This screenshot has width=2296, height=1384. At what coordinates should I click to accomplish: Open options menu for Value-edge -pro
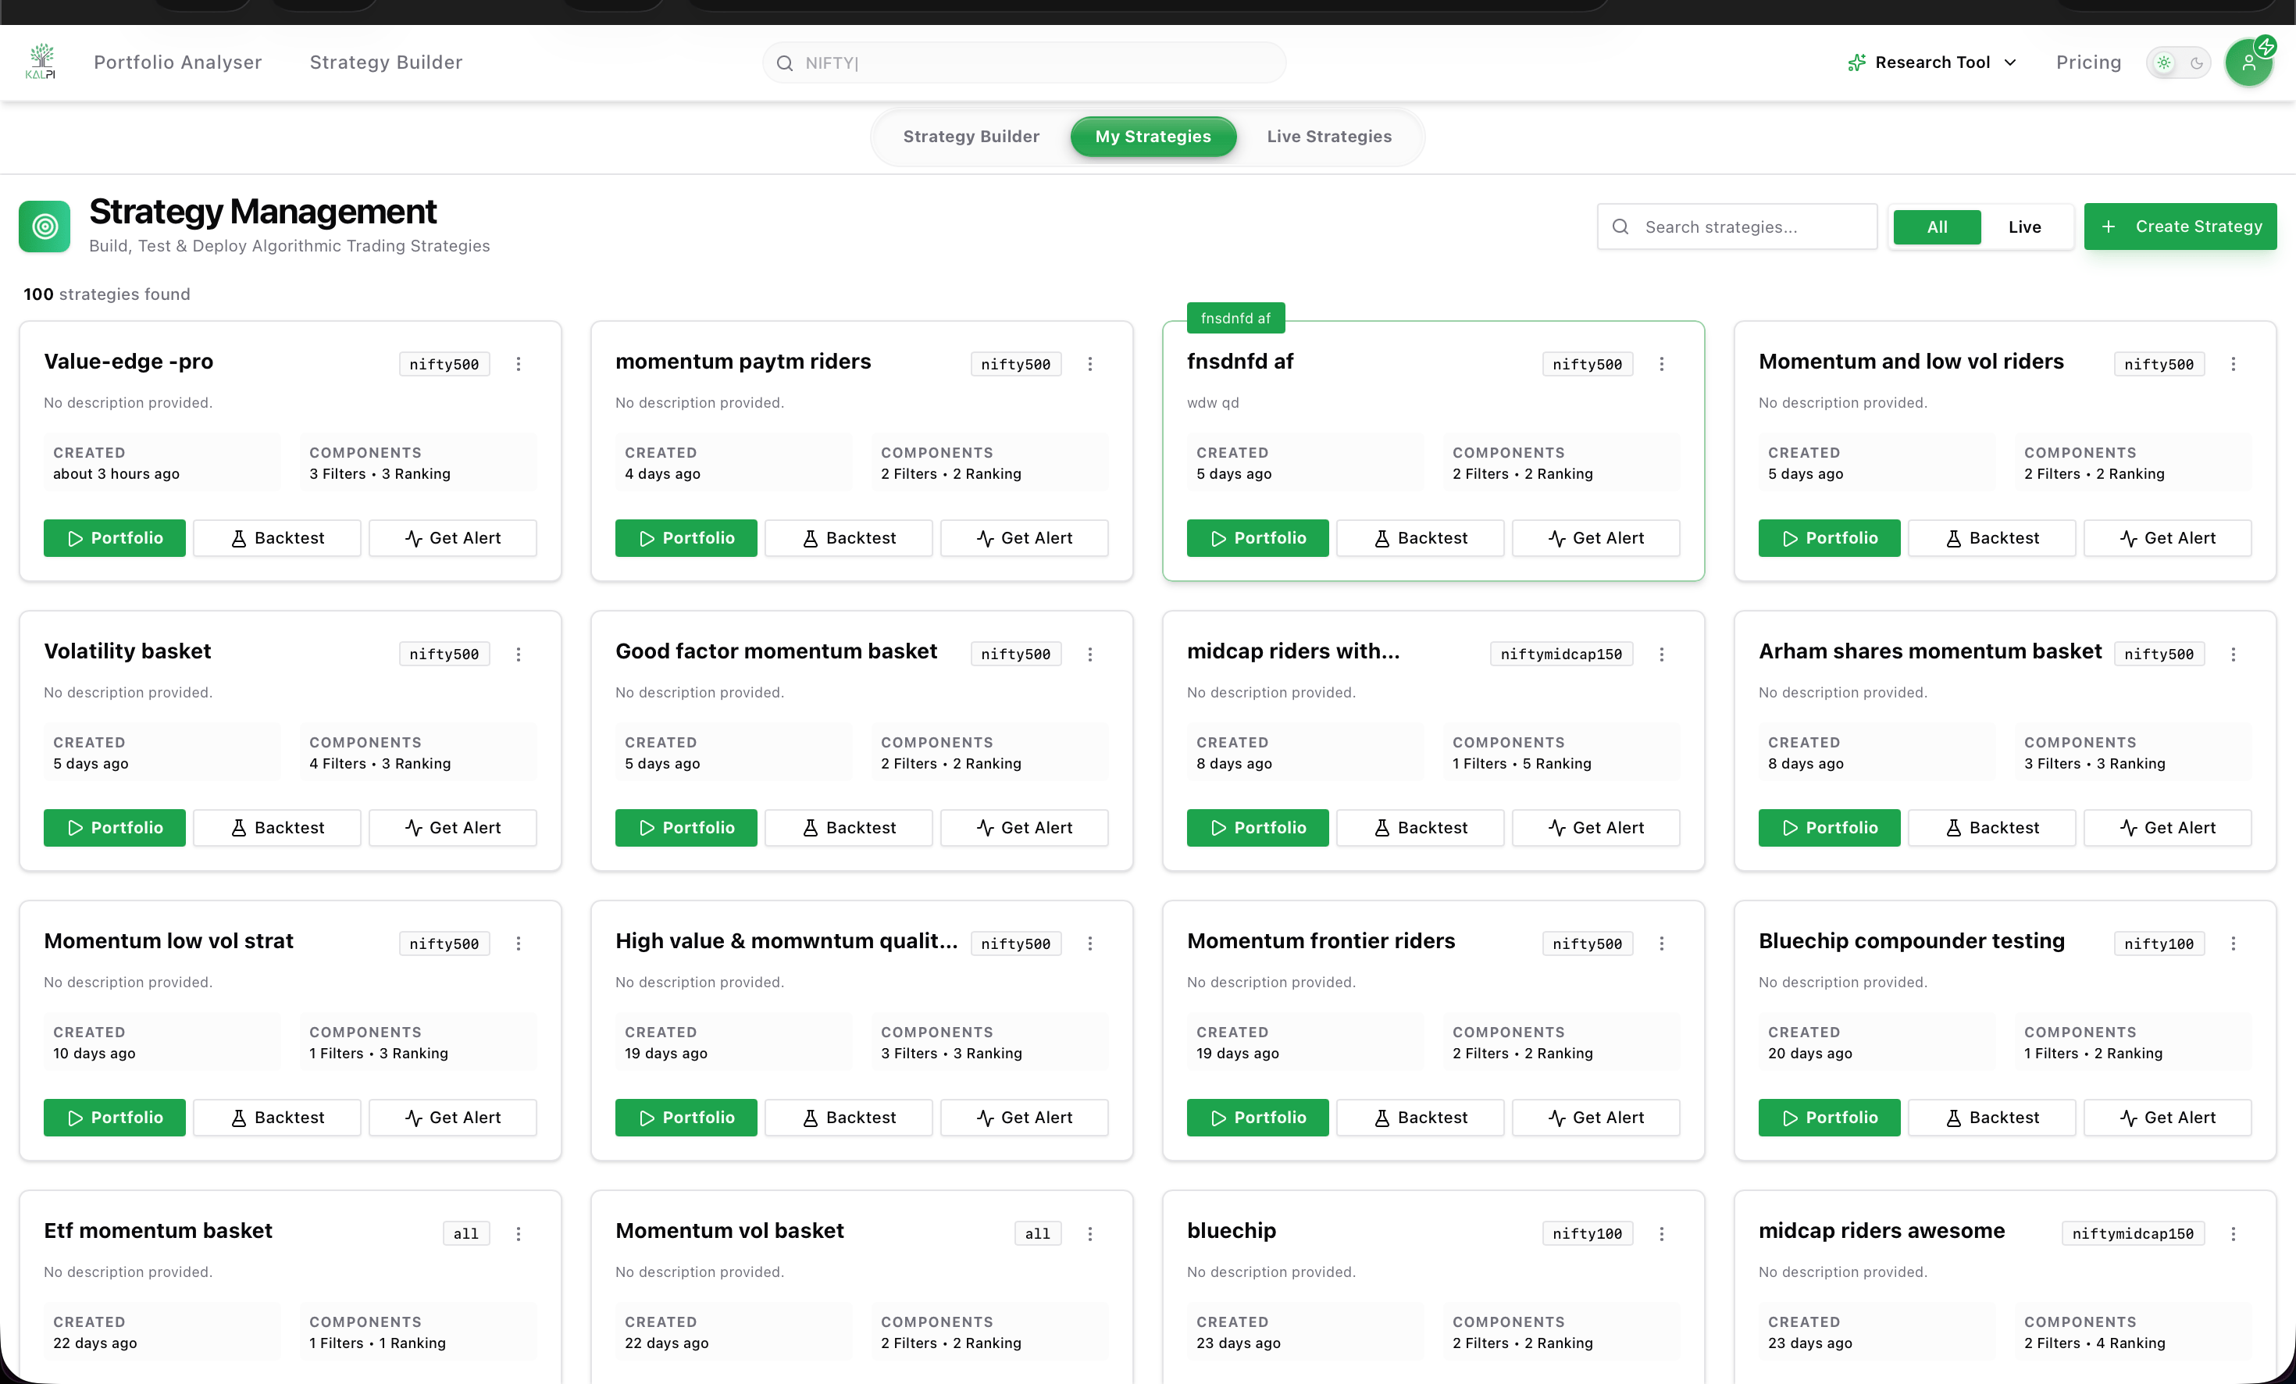click(x=519, y=363)
